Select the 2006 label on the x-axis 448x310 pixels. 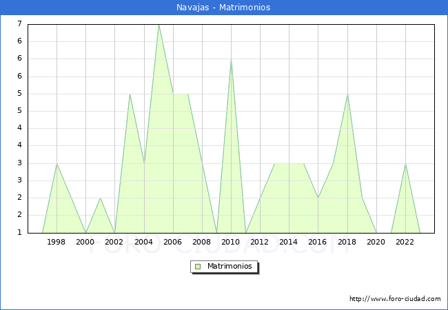pos(172,242)
